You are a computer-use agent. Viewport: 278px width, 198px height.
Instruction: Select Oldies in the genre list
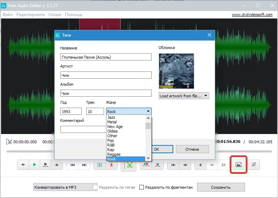pos(126,131)
